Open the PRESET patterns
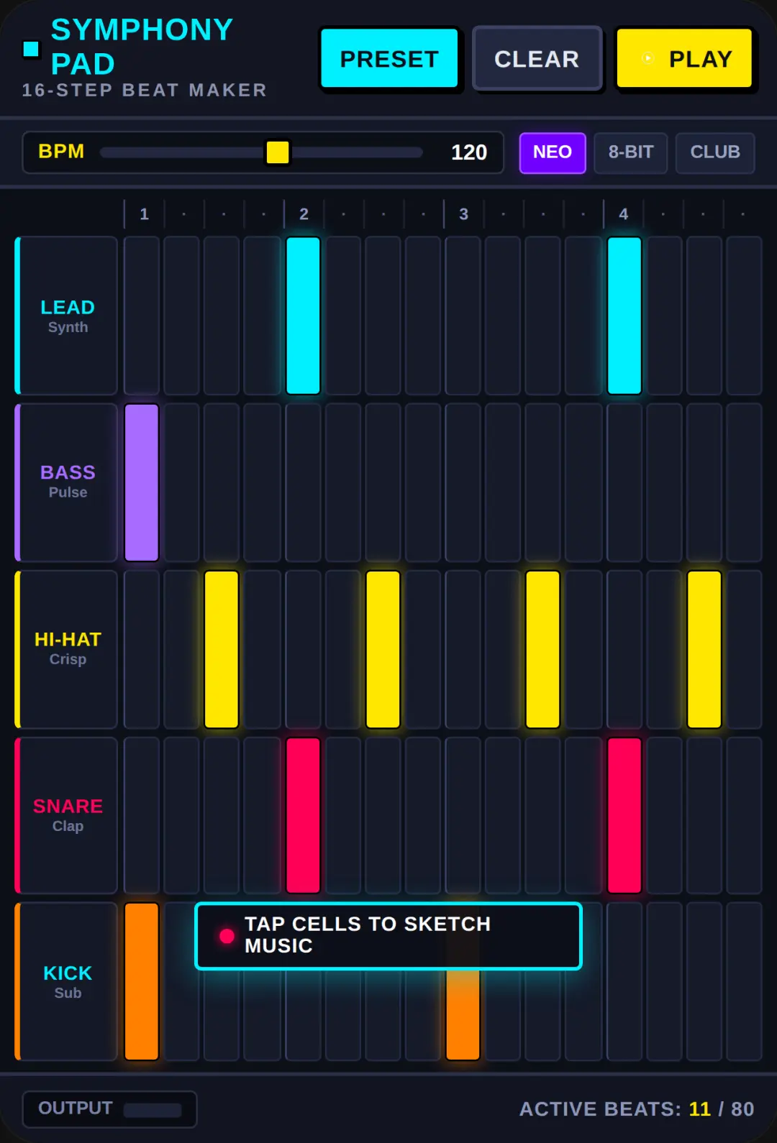This screenshot has width=777, height=1143. 389,58
